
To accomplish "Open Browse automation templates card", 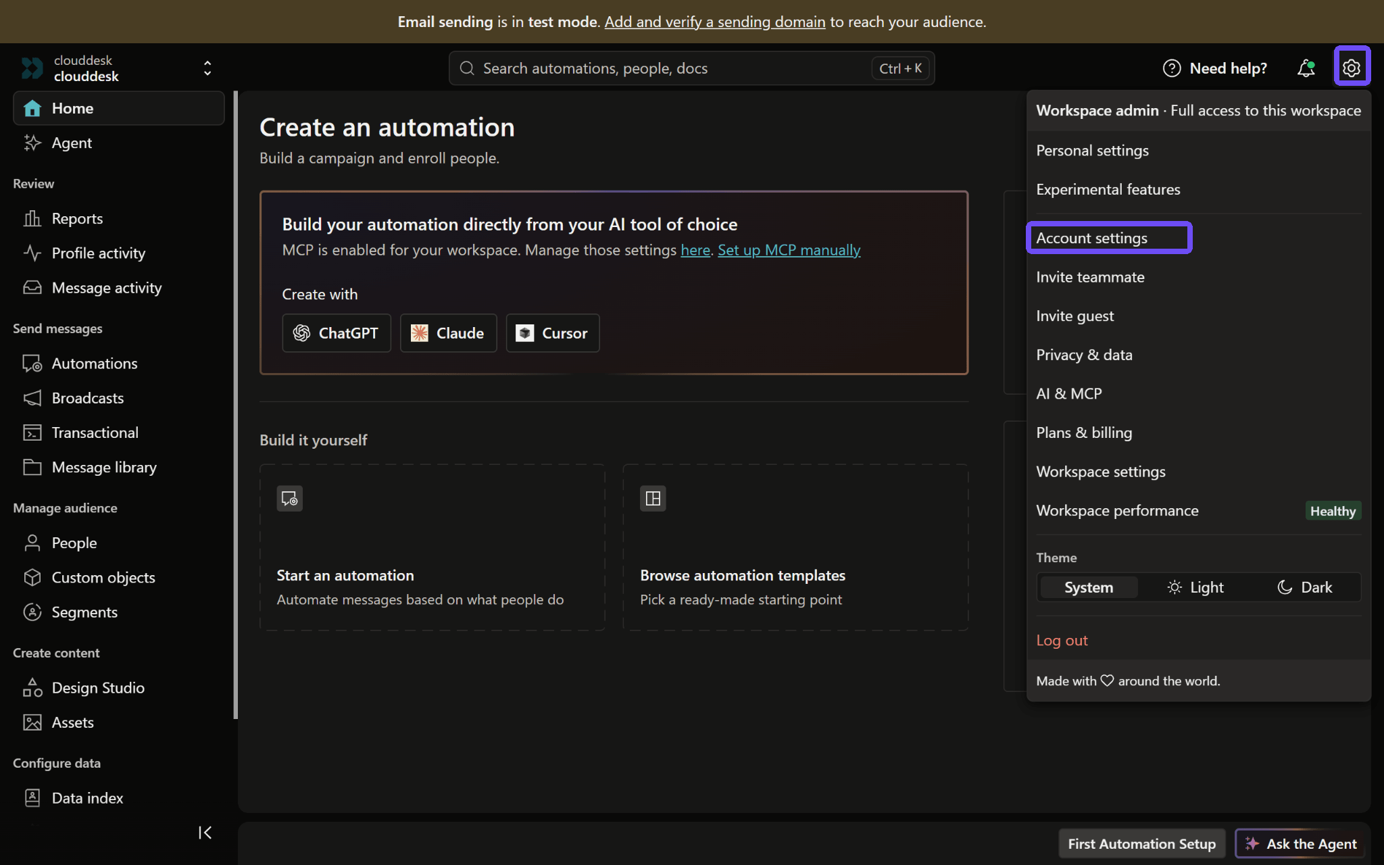I will tap(795, 547).
